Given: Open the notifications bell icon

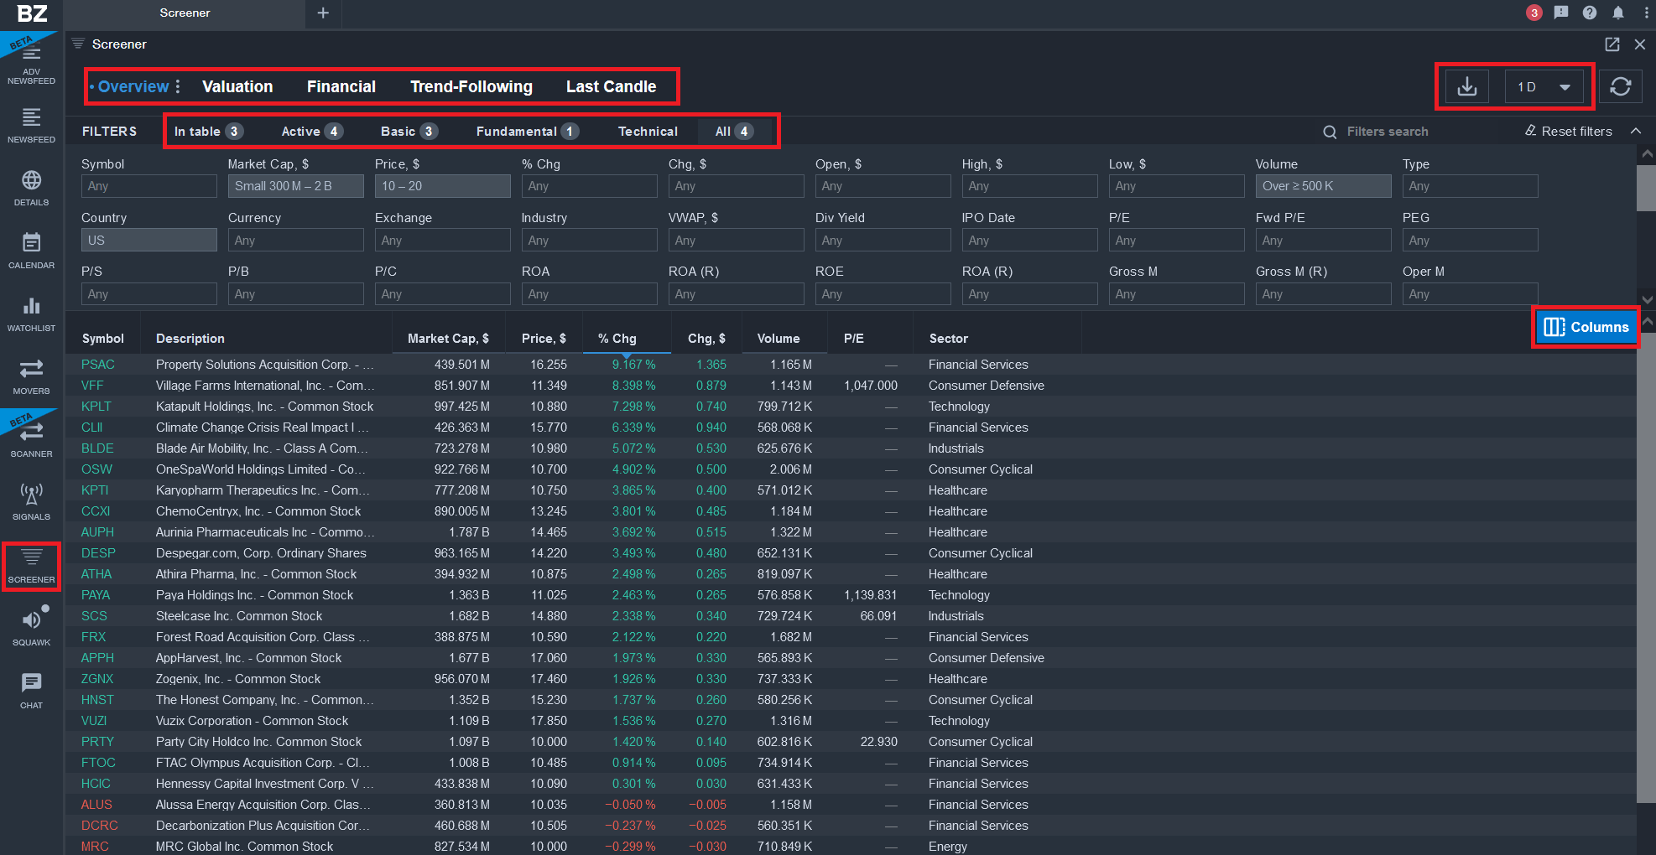Looking at the screenshot, I should click(1618, 13).
